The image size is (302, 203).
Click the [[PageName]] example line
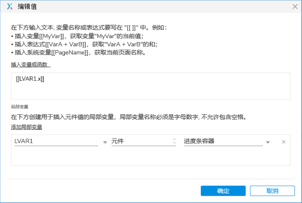click(79, 52)
